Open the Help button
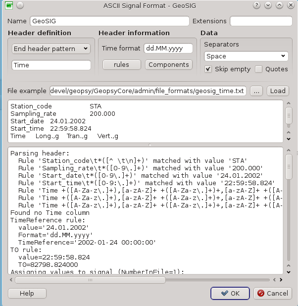Screen dimensions: 298x306 (x=27, y=293)
